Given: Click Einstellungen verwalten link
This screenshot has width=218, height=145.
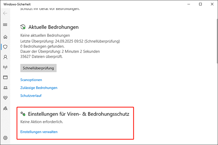Looking at the screenshot, I should coord(39,132).
